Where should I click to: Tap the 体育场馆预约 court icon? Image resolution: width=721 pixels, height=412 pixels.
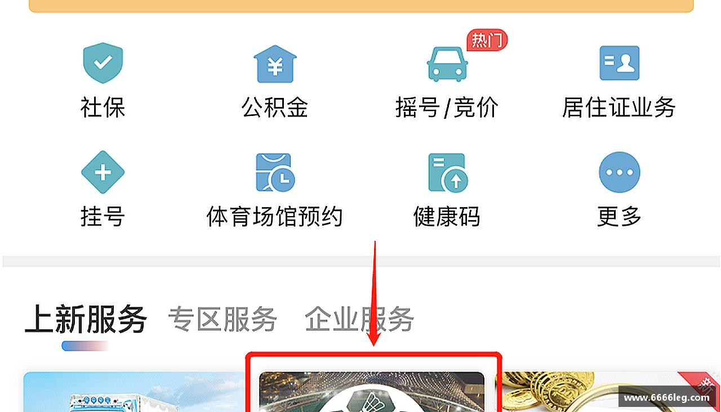click(275, 172)
